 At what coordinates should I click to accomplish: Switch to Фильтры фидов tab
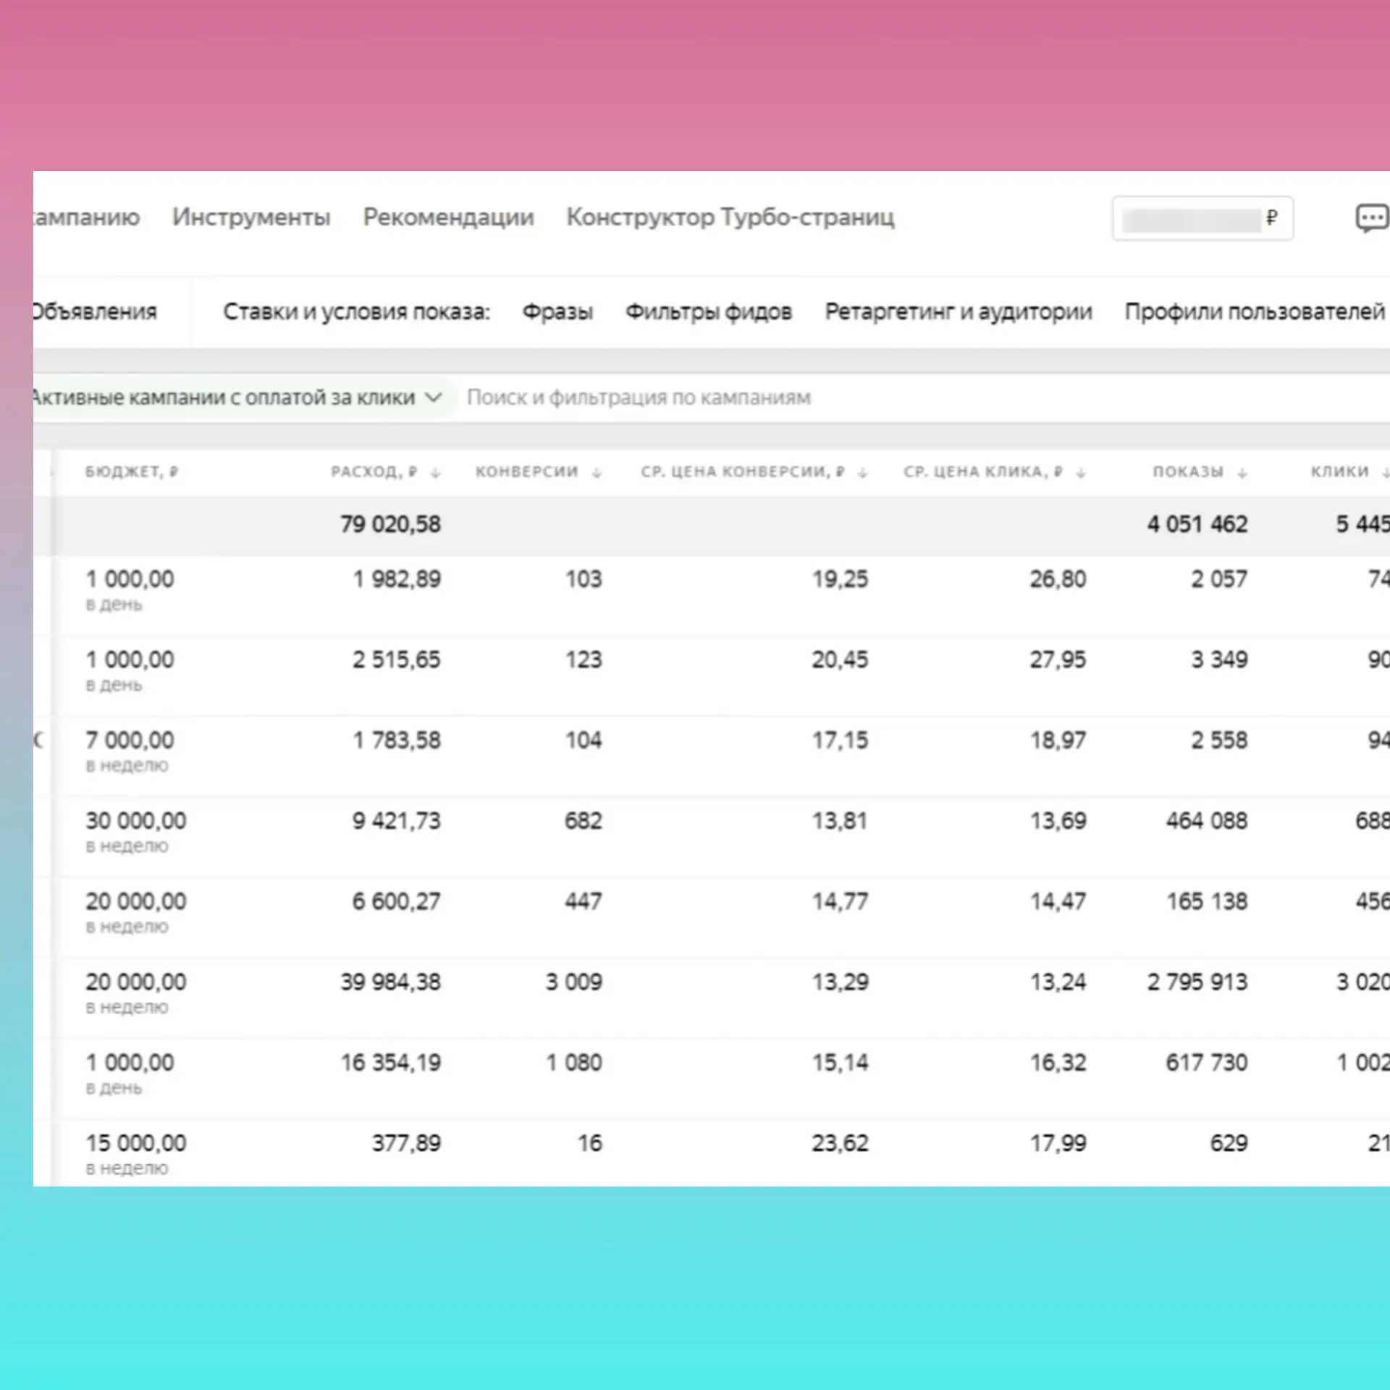click(709, 311)
